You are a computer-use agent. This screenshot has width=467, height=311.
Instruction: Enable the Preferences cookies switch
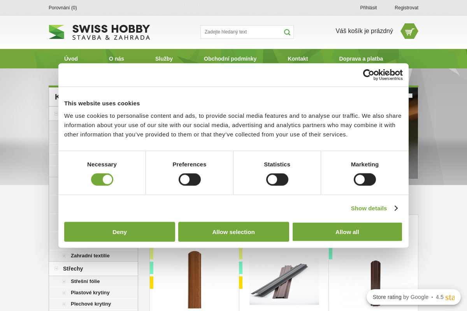pos(190,179)
